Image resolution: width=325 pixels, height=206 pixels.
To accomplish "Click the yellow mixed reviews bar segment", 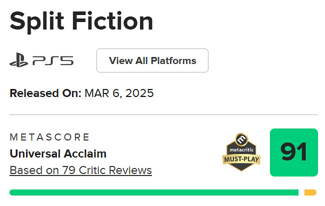I will pyautogui.click(x=310, y=192).
